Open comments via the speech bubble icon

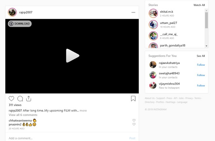pyautogui.click(x=20, y=98)
